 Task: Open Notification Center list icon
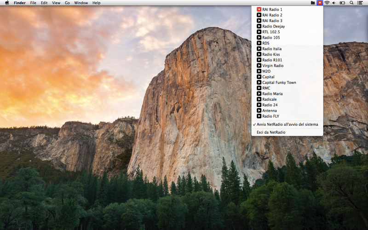[360, 3]
